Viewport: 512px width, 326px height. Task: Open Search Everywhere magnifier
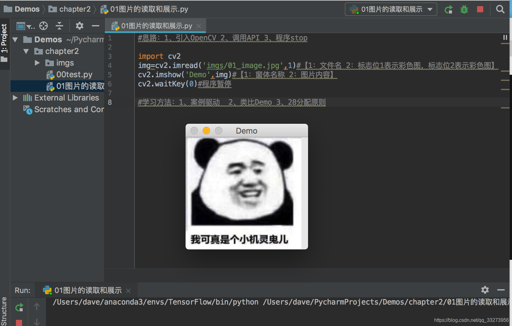(x=500, y=9)
